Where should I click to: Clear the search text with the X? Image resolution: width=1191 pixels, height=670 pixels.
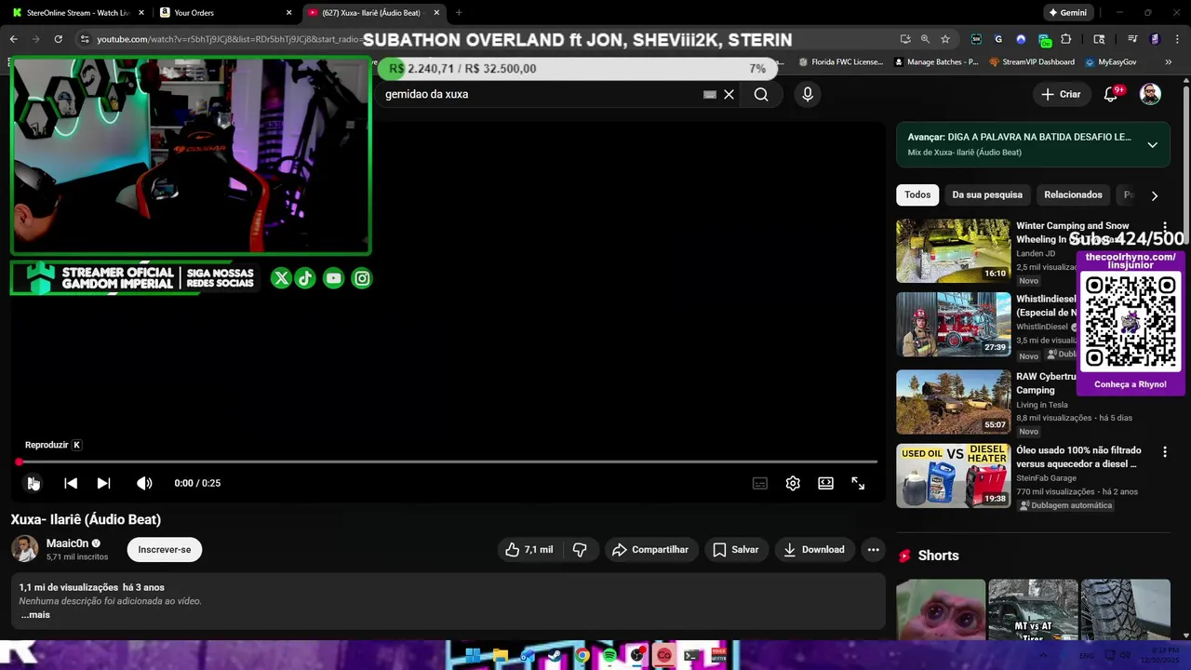[x=729, y=94]
